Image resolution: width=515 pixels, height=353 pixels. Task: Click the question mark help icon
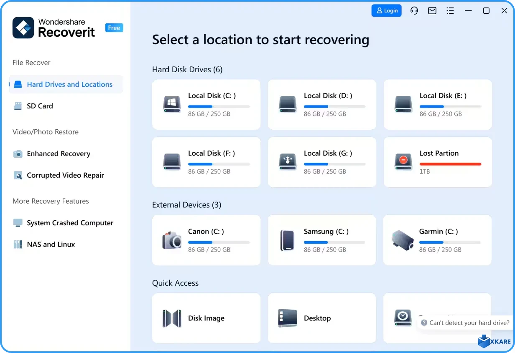pyautogui.click(x=424, y=323)
